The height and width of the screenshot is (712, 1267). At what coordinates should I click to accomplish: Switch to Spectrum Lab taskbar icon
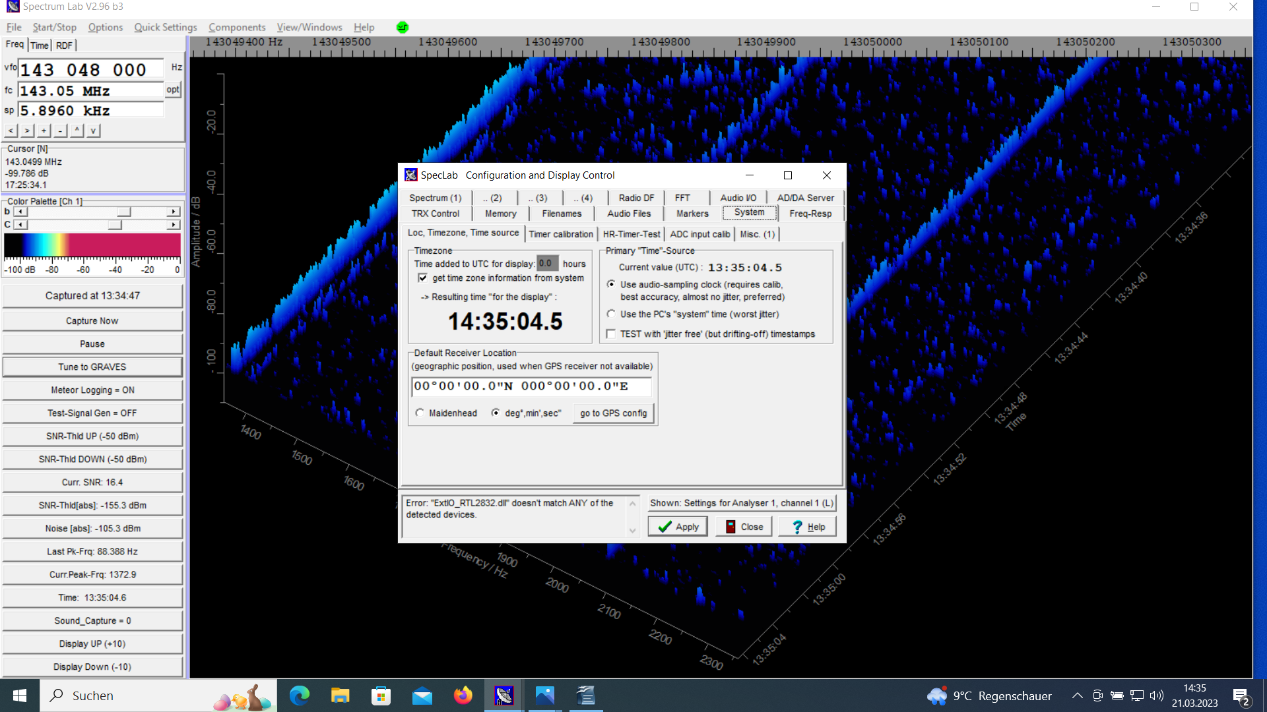[504, 696]
